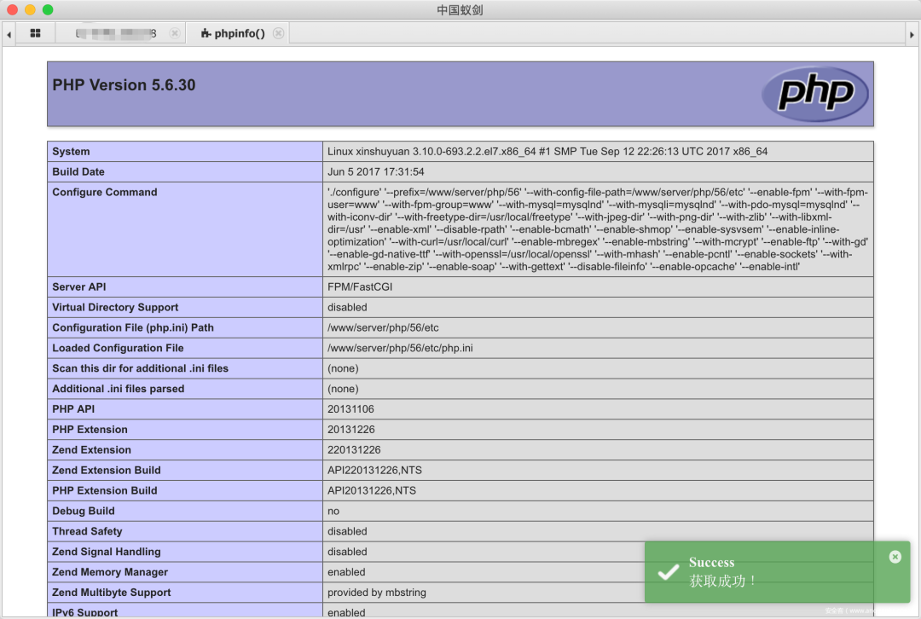Select the Zend Signal Handling label
Viewport: 921px width, 619px height.
point(107,552)
